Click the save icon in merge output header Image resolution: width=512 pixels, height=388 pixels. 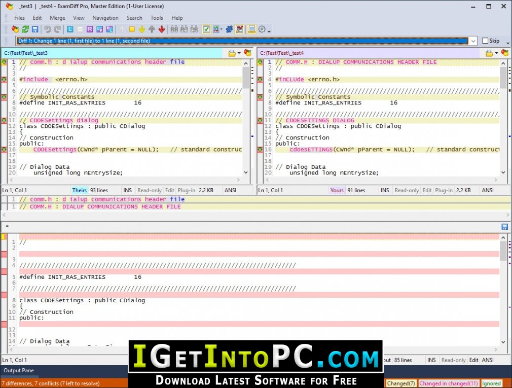click(504, 227)
